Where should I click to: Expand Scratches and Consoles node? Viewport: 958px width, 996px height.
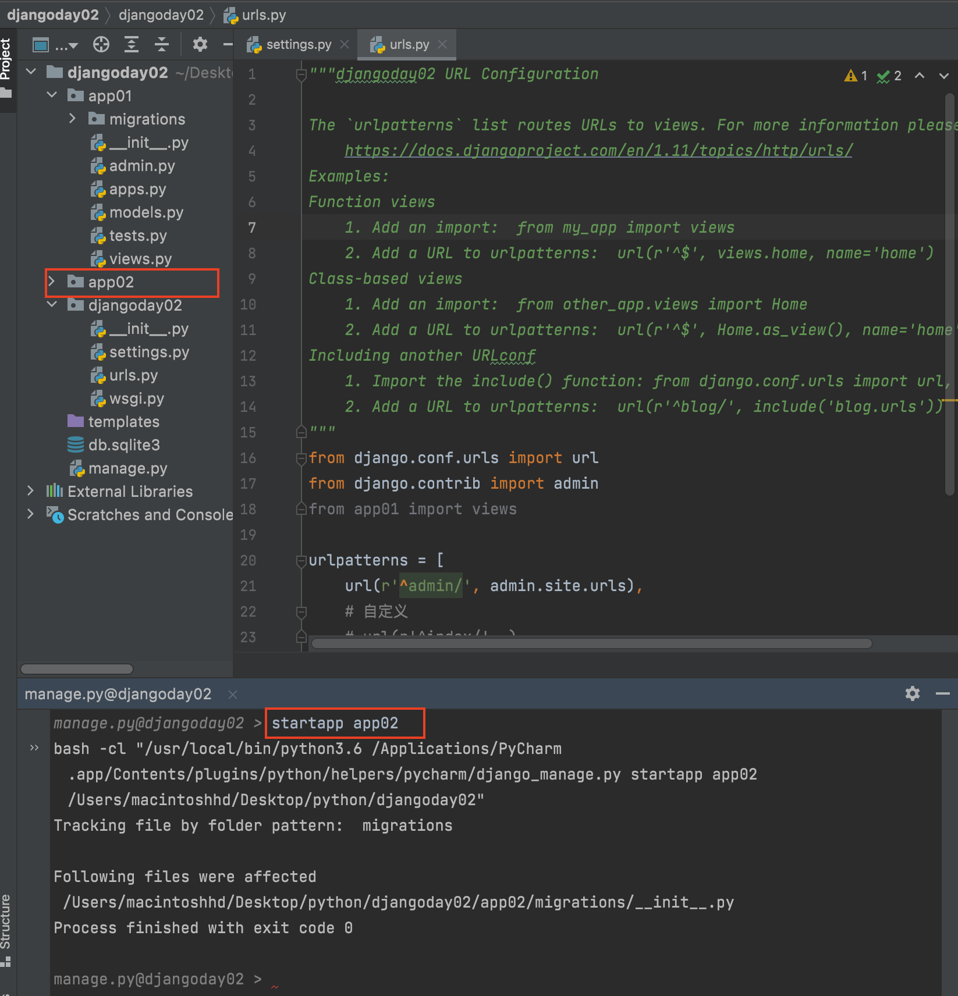pos(31,514)
